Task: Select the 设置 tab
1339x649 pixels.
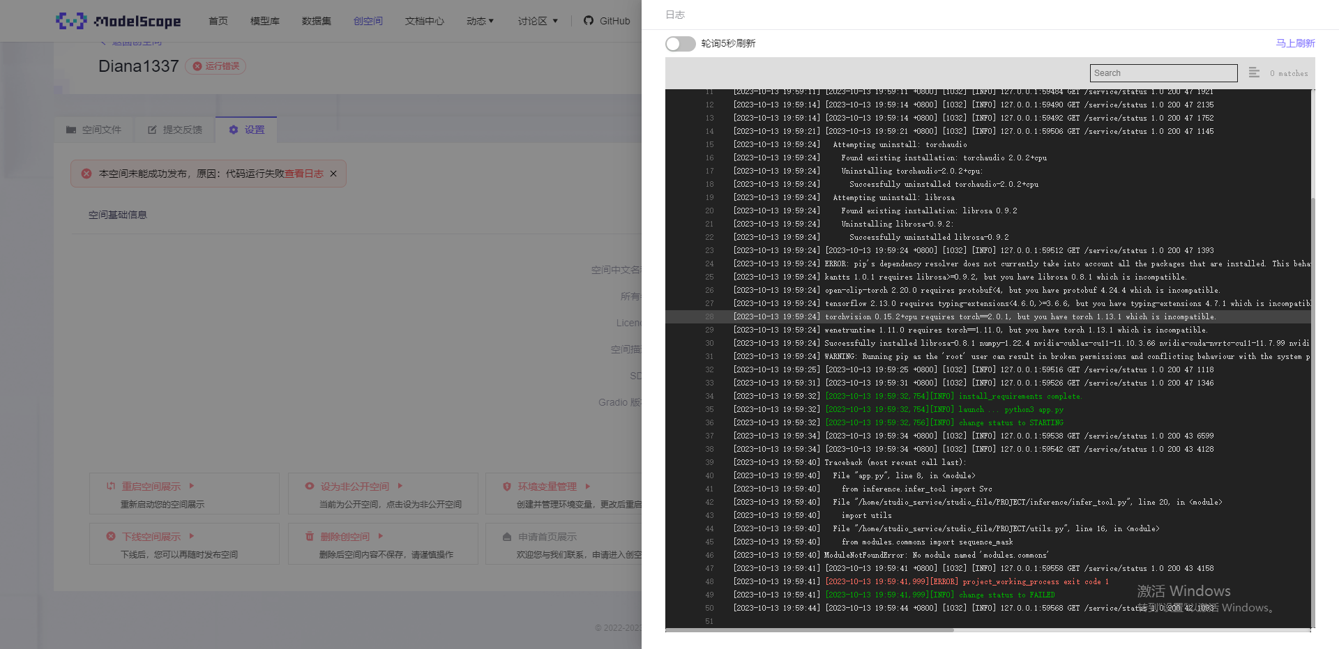Action: (x=247, y=130)
